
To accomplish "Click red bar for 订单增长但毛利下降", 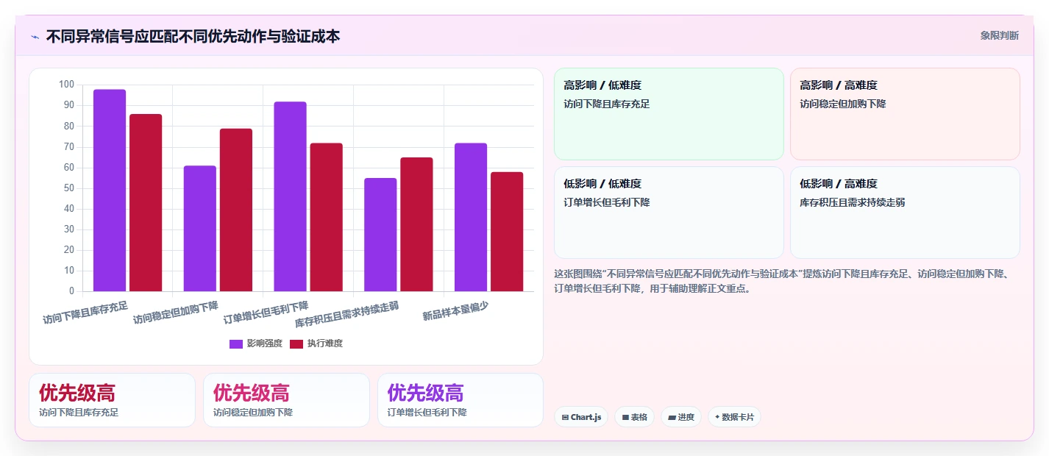I will click(x=326, y=217).
